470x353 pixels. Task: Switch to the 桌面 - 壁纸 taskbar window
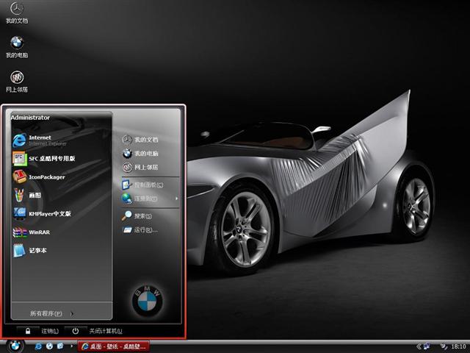pyautogui.click(x=114, y=346)
